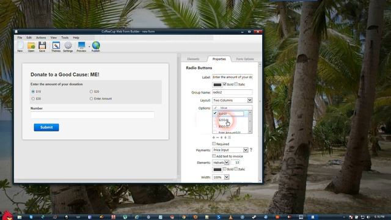The width and height of the screenshot is (391, 220).
Task: Toggle Italic for the label text
Action: coord(236,84)
